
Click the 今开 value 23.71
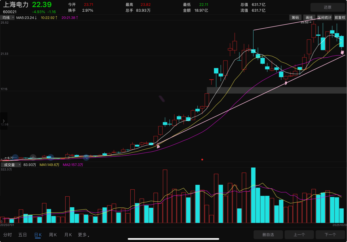(x=89, y=4)
